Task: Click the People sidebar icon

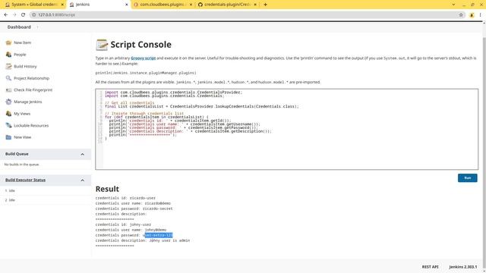Action: 8,55
